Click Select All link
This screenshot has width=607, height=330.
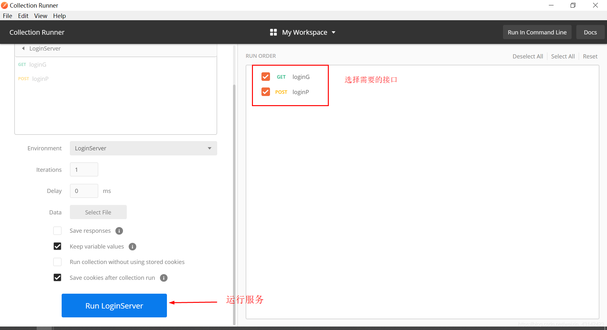tap(563, 56)
